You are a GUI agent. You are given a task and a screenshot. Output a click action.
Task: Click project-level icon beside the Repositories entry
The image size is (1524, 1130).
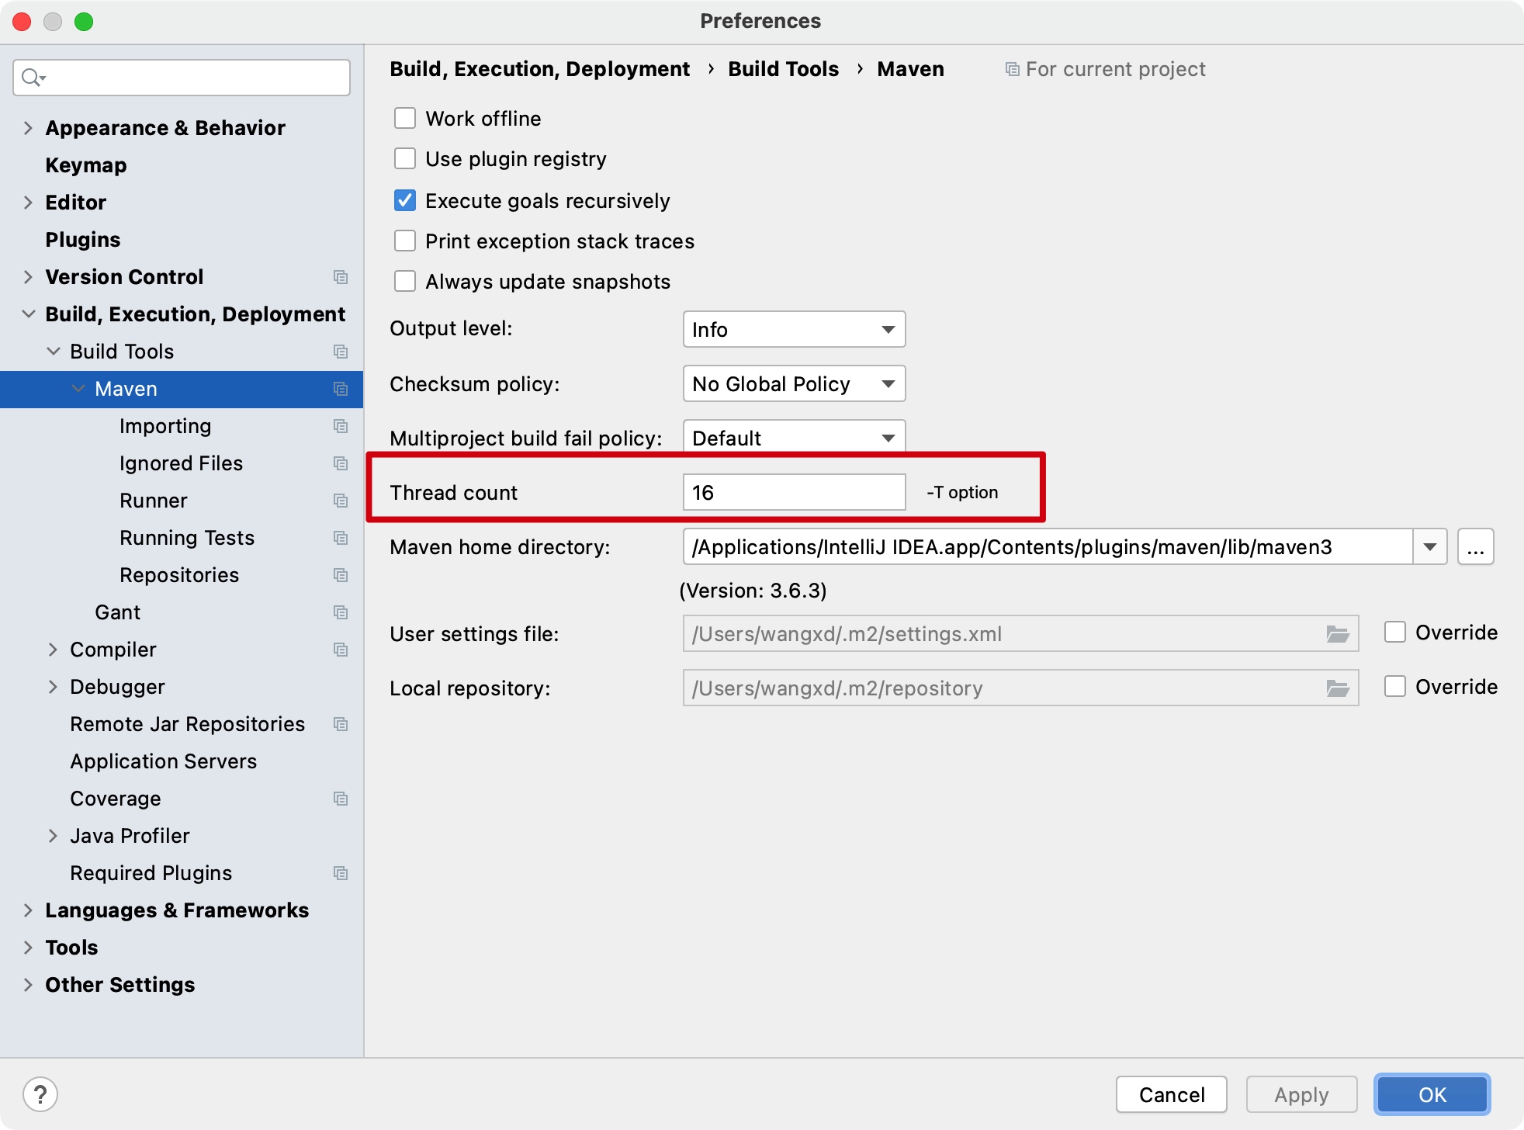[x=340, y=575]
